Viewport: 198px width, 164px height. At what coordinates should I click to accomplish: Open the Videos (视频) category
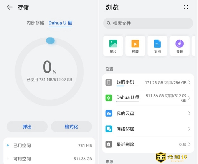[135, 46]
